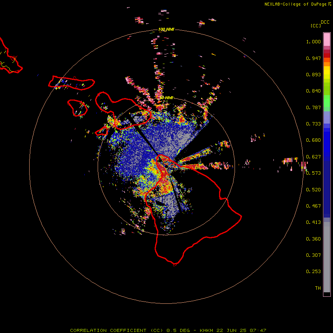Select the 0.627 legend value
Screen dimensions: 333x333
pos(313,157)
